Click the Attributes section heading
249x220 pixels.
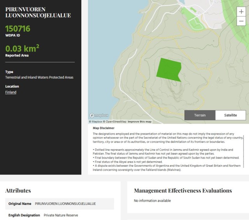pyautogui.click(x=18, y=190)
